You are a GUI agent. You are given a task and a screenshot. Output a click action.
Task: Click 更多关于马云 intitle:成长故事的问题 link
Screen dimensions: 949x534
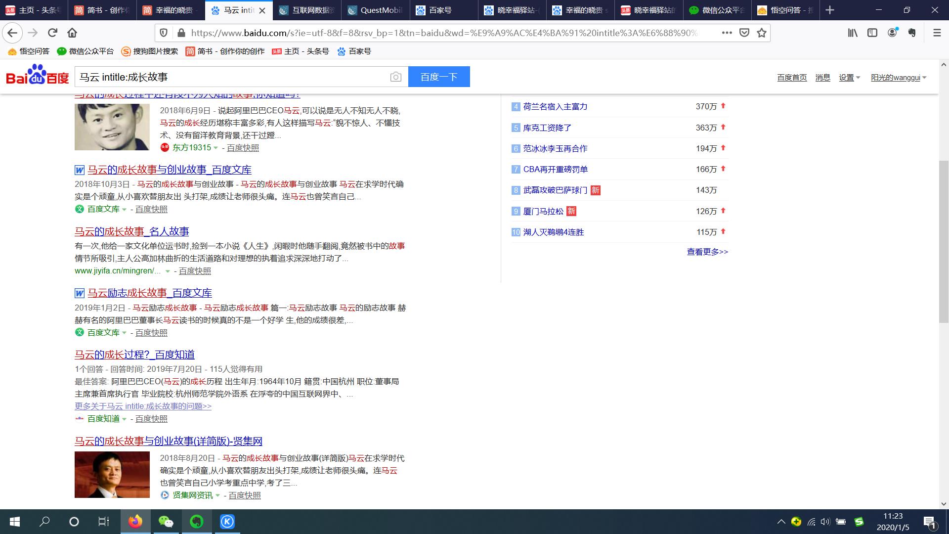(x=143, y=406)
